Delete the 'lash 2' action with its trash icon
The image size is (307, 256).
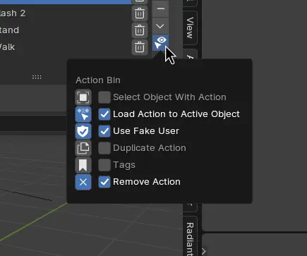[140, 13]
